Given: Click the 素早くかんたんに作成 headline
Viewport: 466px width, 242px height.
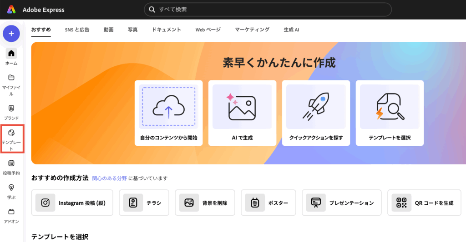Looking at the screenshot, I should point(279,63).
